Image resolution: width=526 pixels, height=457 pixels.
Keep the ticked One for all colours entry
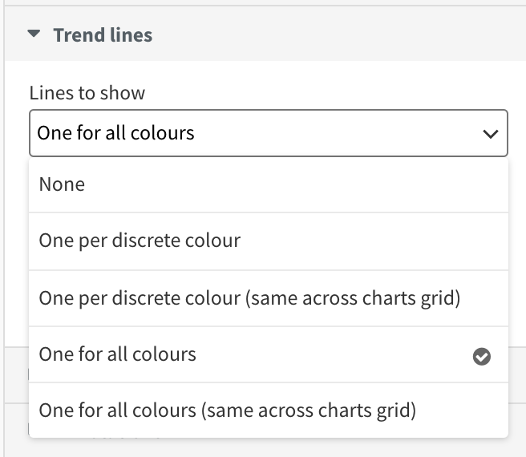coord(269,354)
